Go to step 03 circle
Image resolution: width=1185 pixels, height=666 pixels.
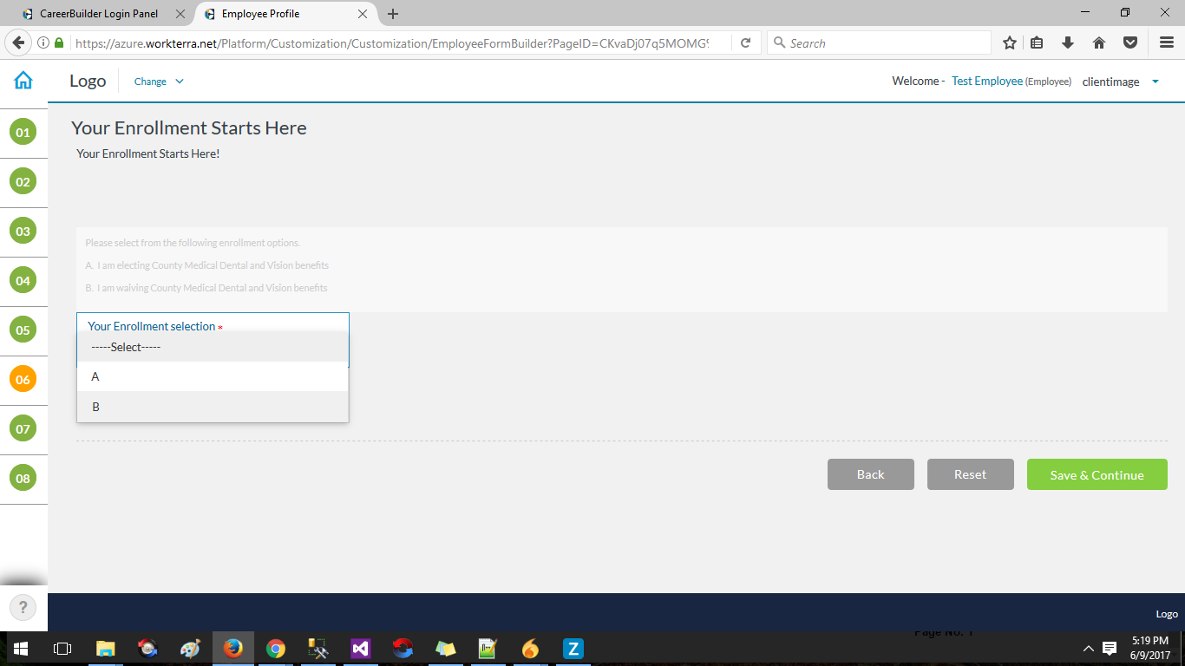coord(23,232)
